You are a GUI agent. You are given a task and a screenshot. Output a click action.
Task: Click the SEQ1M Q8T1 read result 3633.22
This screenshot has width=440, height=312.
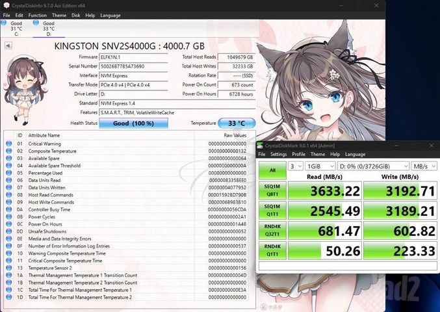pos(325,190)
